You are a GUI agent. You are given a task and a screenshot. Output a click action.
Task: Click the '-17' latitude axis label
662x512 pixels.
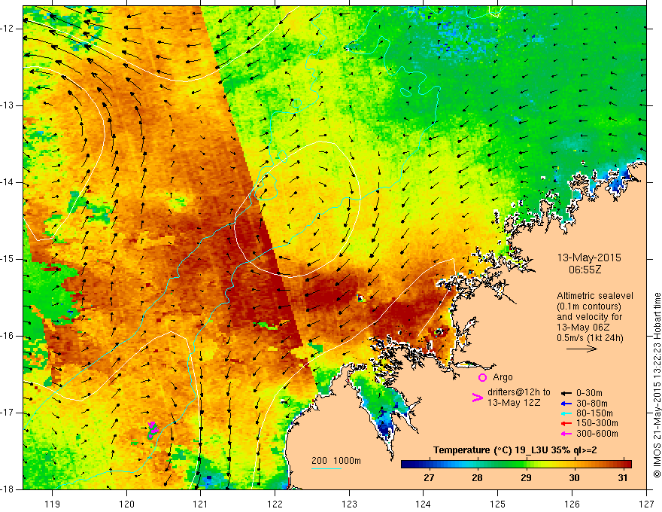pos(8,413)
